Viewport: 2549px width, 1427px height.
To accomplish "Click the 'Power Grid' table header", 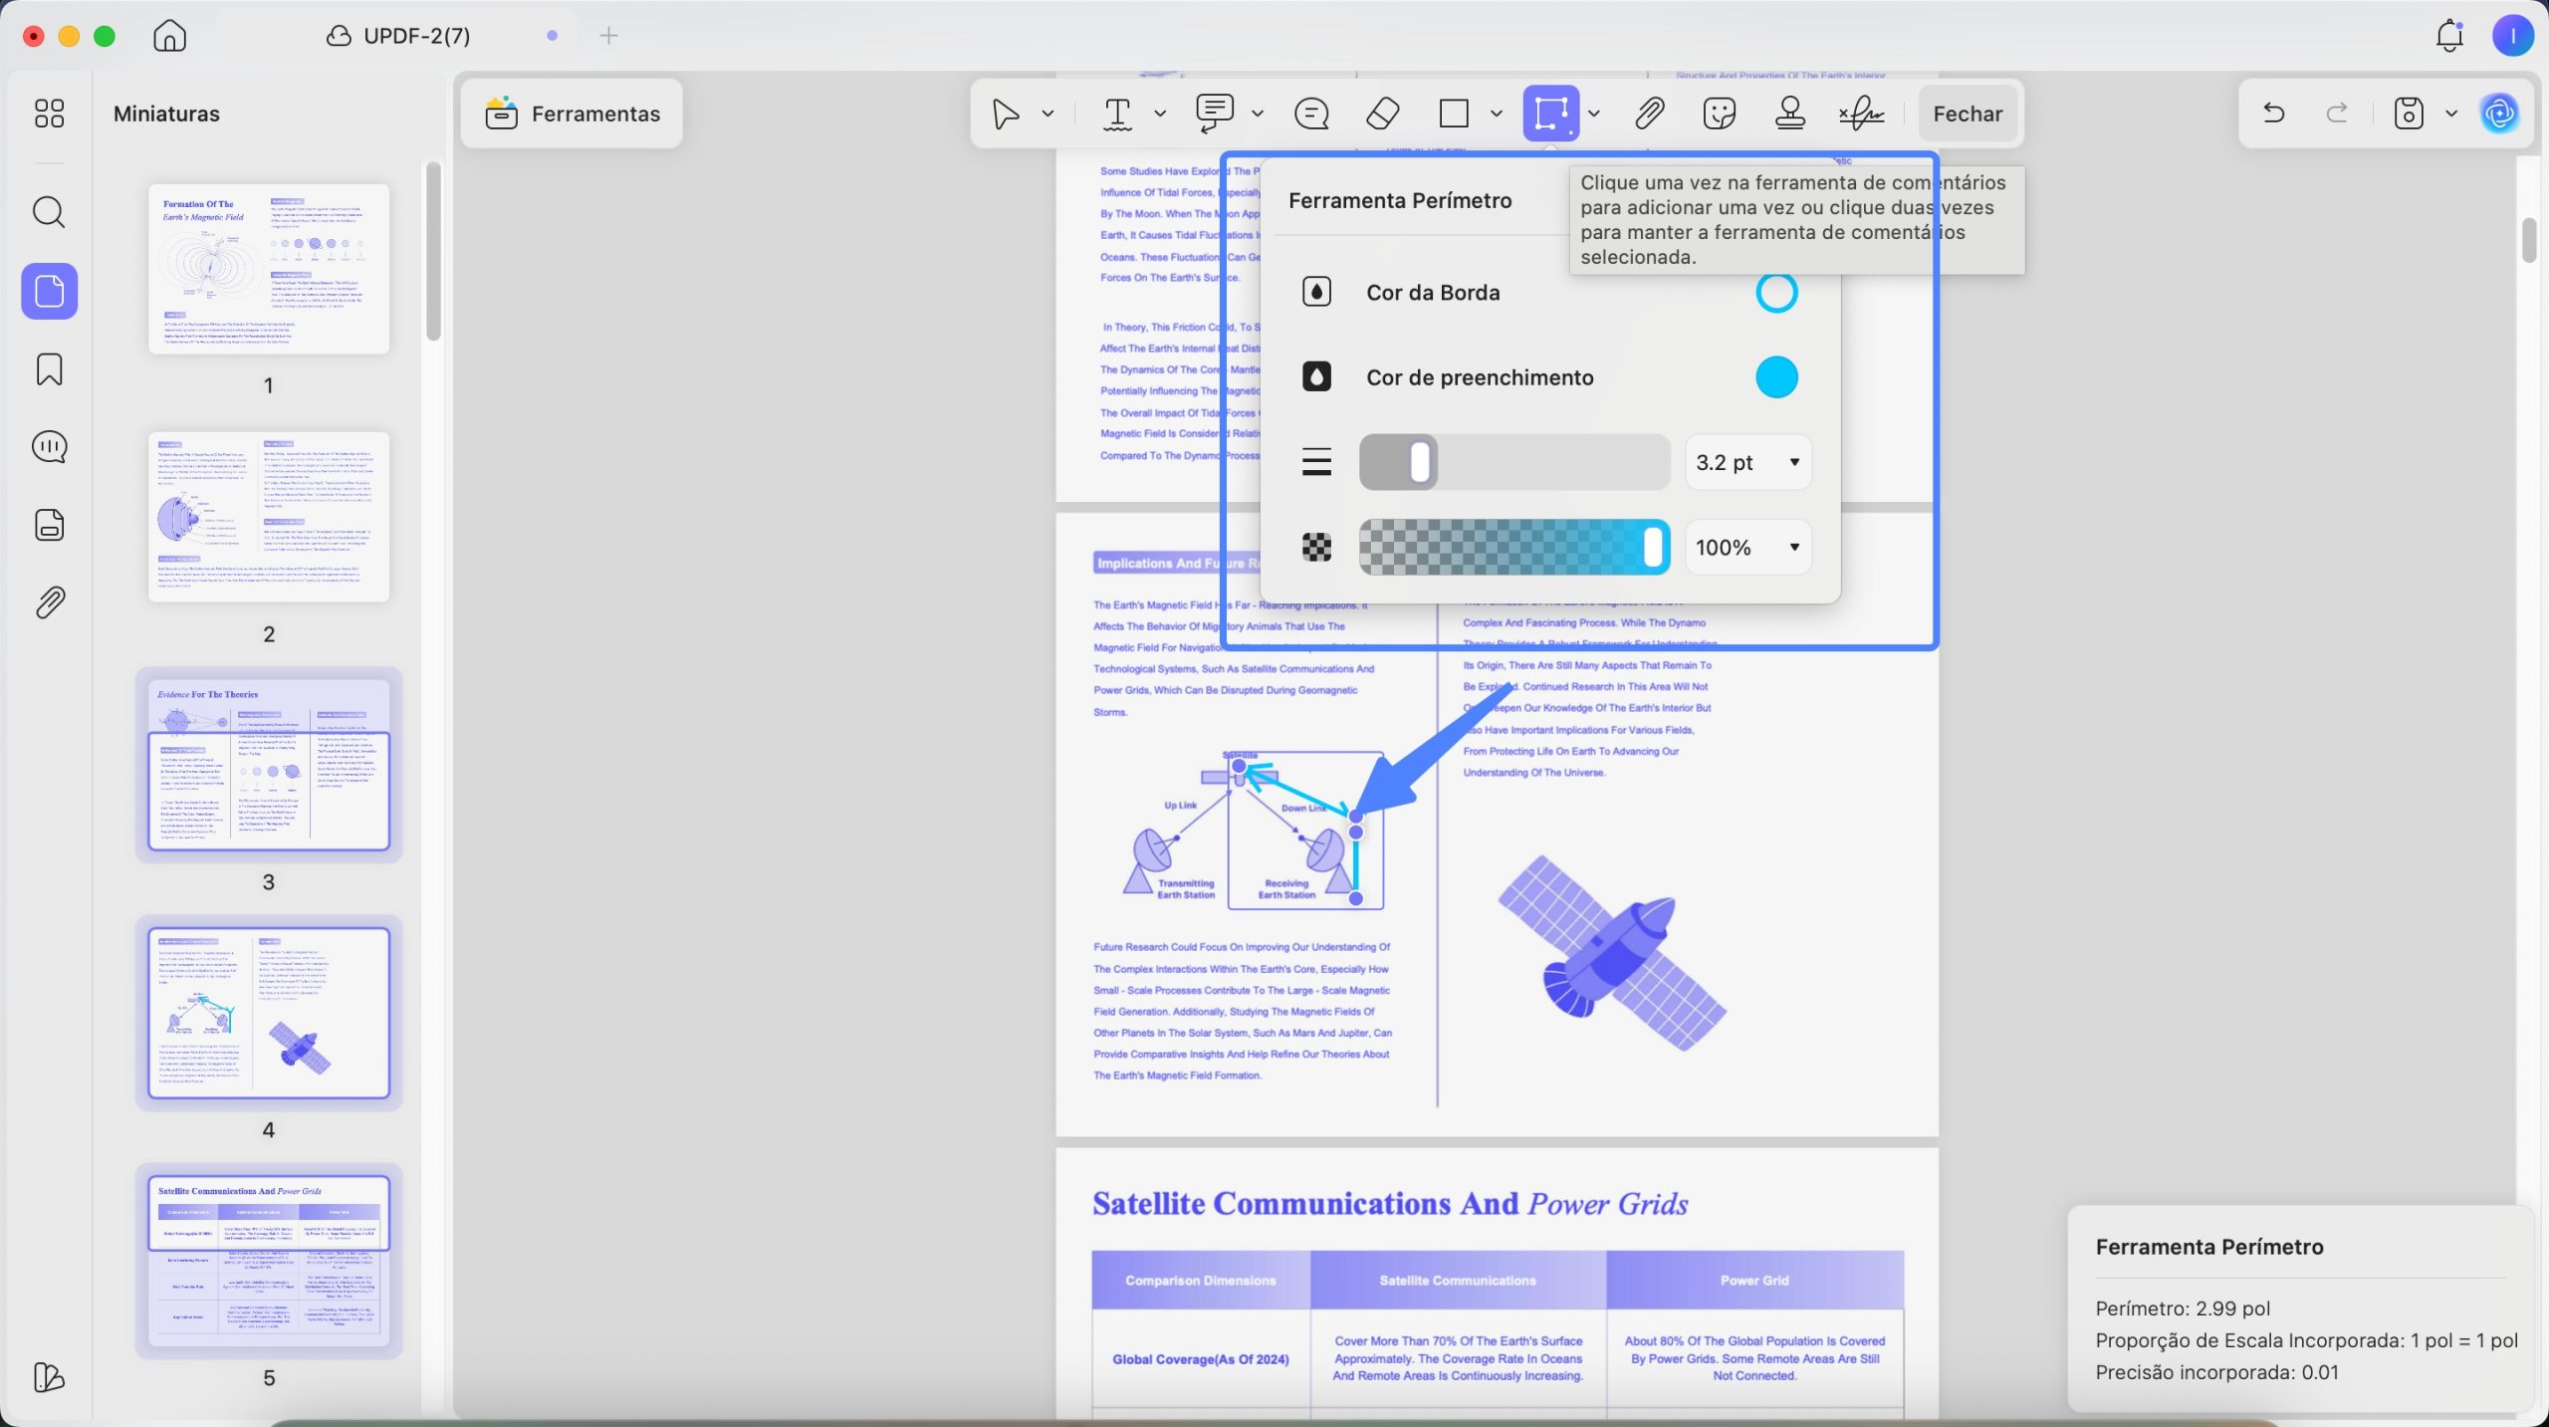I will point(1754,1281).
